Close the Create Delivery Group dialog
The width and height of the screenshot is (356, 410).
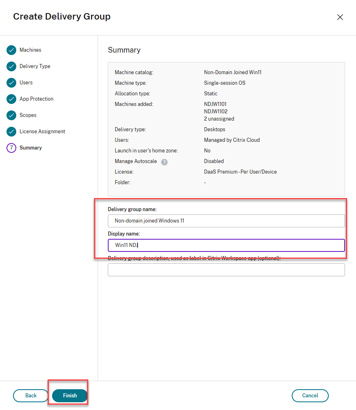(340, 17)
